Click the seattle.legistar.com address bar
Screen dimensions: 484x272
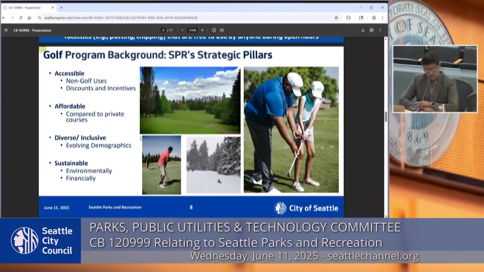(121, 18)
